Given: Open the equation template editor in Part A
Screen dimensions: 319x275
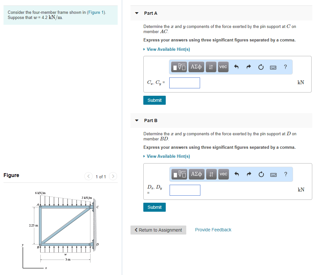Looking at the screenshot, I should pyautogui.click(x=179, y=67).
